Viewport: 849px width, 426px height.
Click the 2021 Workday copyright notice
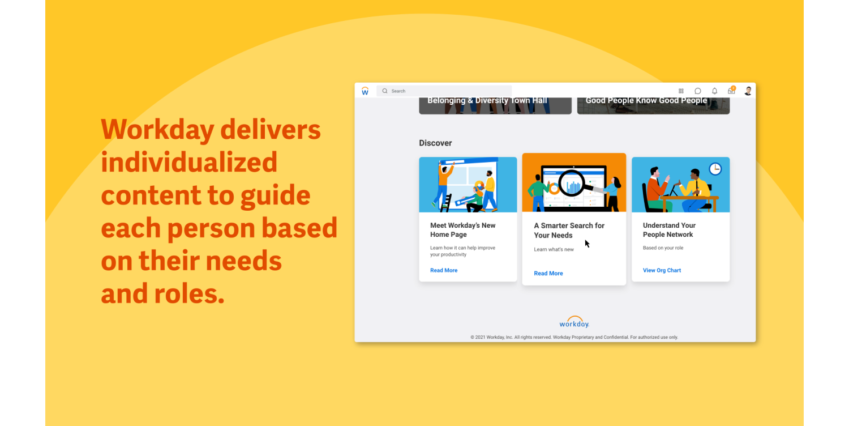[x=574, y=337]
